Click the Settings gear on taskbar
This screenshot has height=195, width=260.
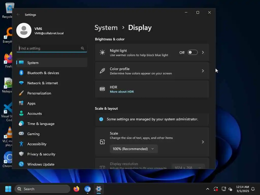point(99,189)
